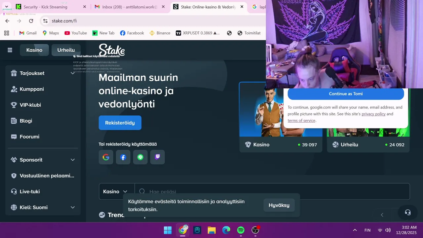Click Continue as Tomi
This screenshot has height=238, width=423.
[346, 94]
